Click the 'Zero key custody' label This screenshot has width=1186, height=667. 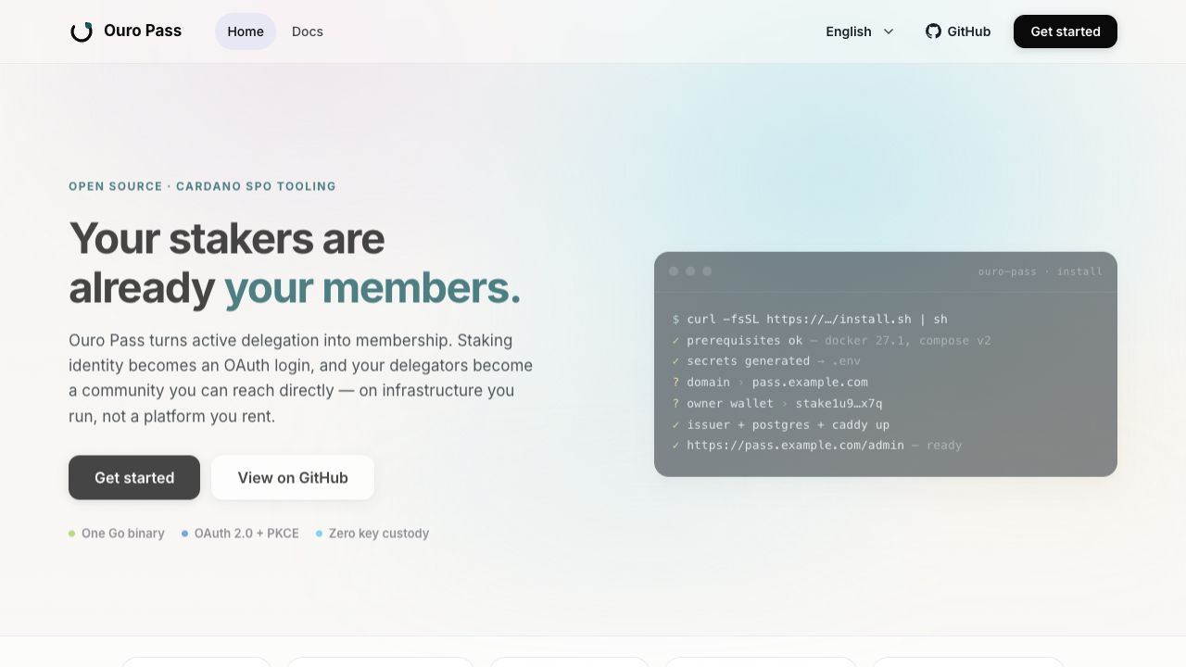point(379,534)
